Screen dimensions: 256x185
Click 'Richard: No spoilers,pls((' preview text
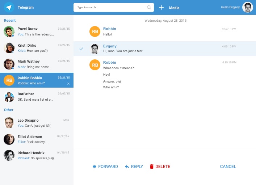(x=36, y=158)
